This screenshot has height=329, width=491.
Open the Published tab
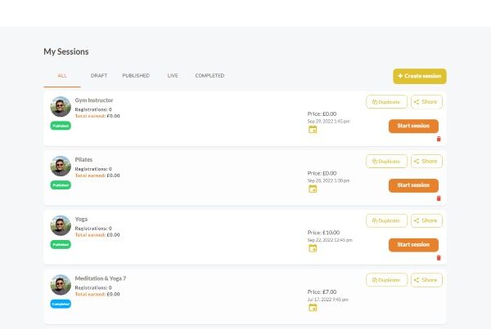tap(136, 76)
